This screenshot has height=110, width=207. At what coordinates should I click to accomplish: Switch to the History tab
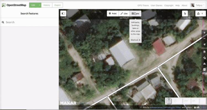tap(47, 5)
